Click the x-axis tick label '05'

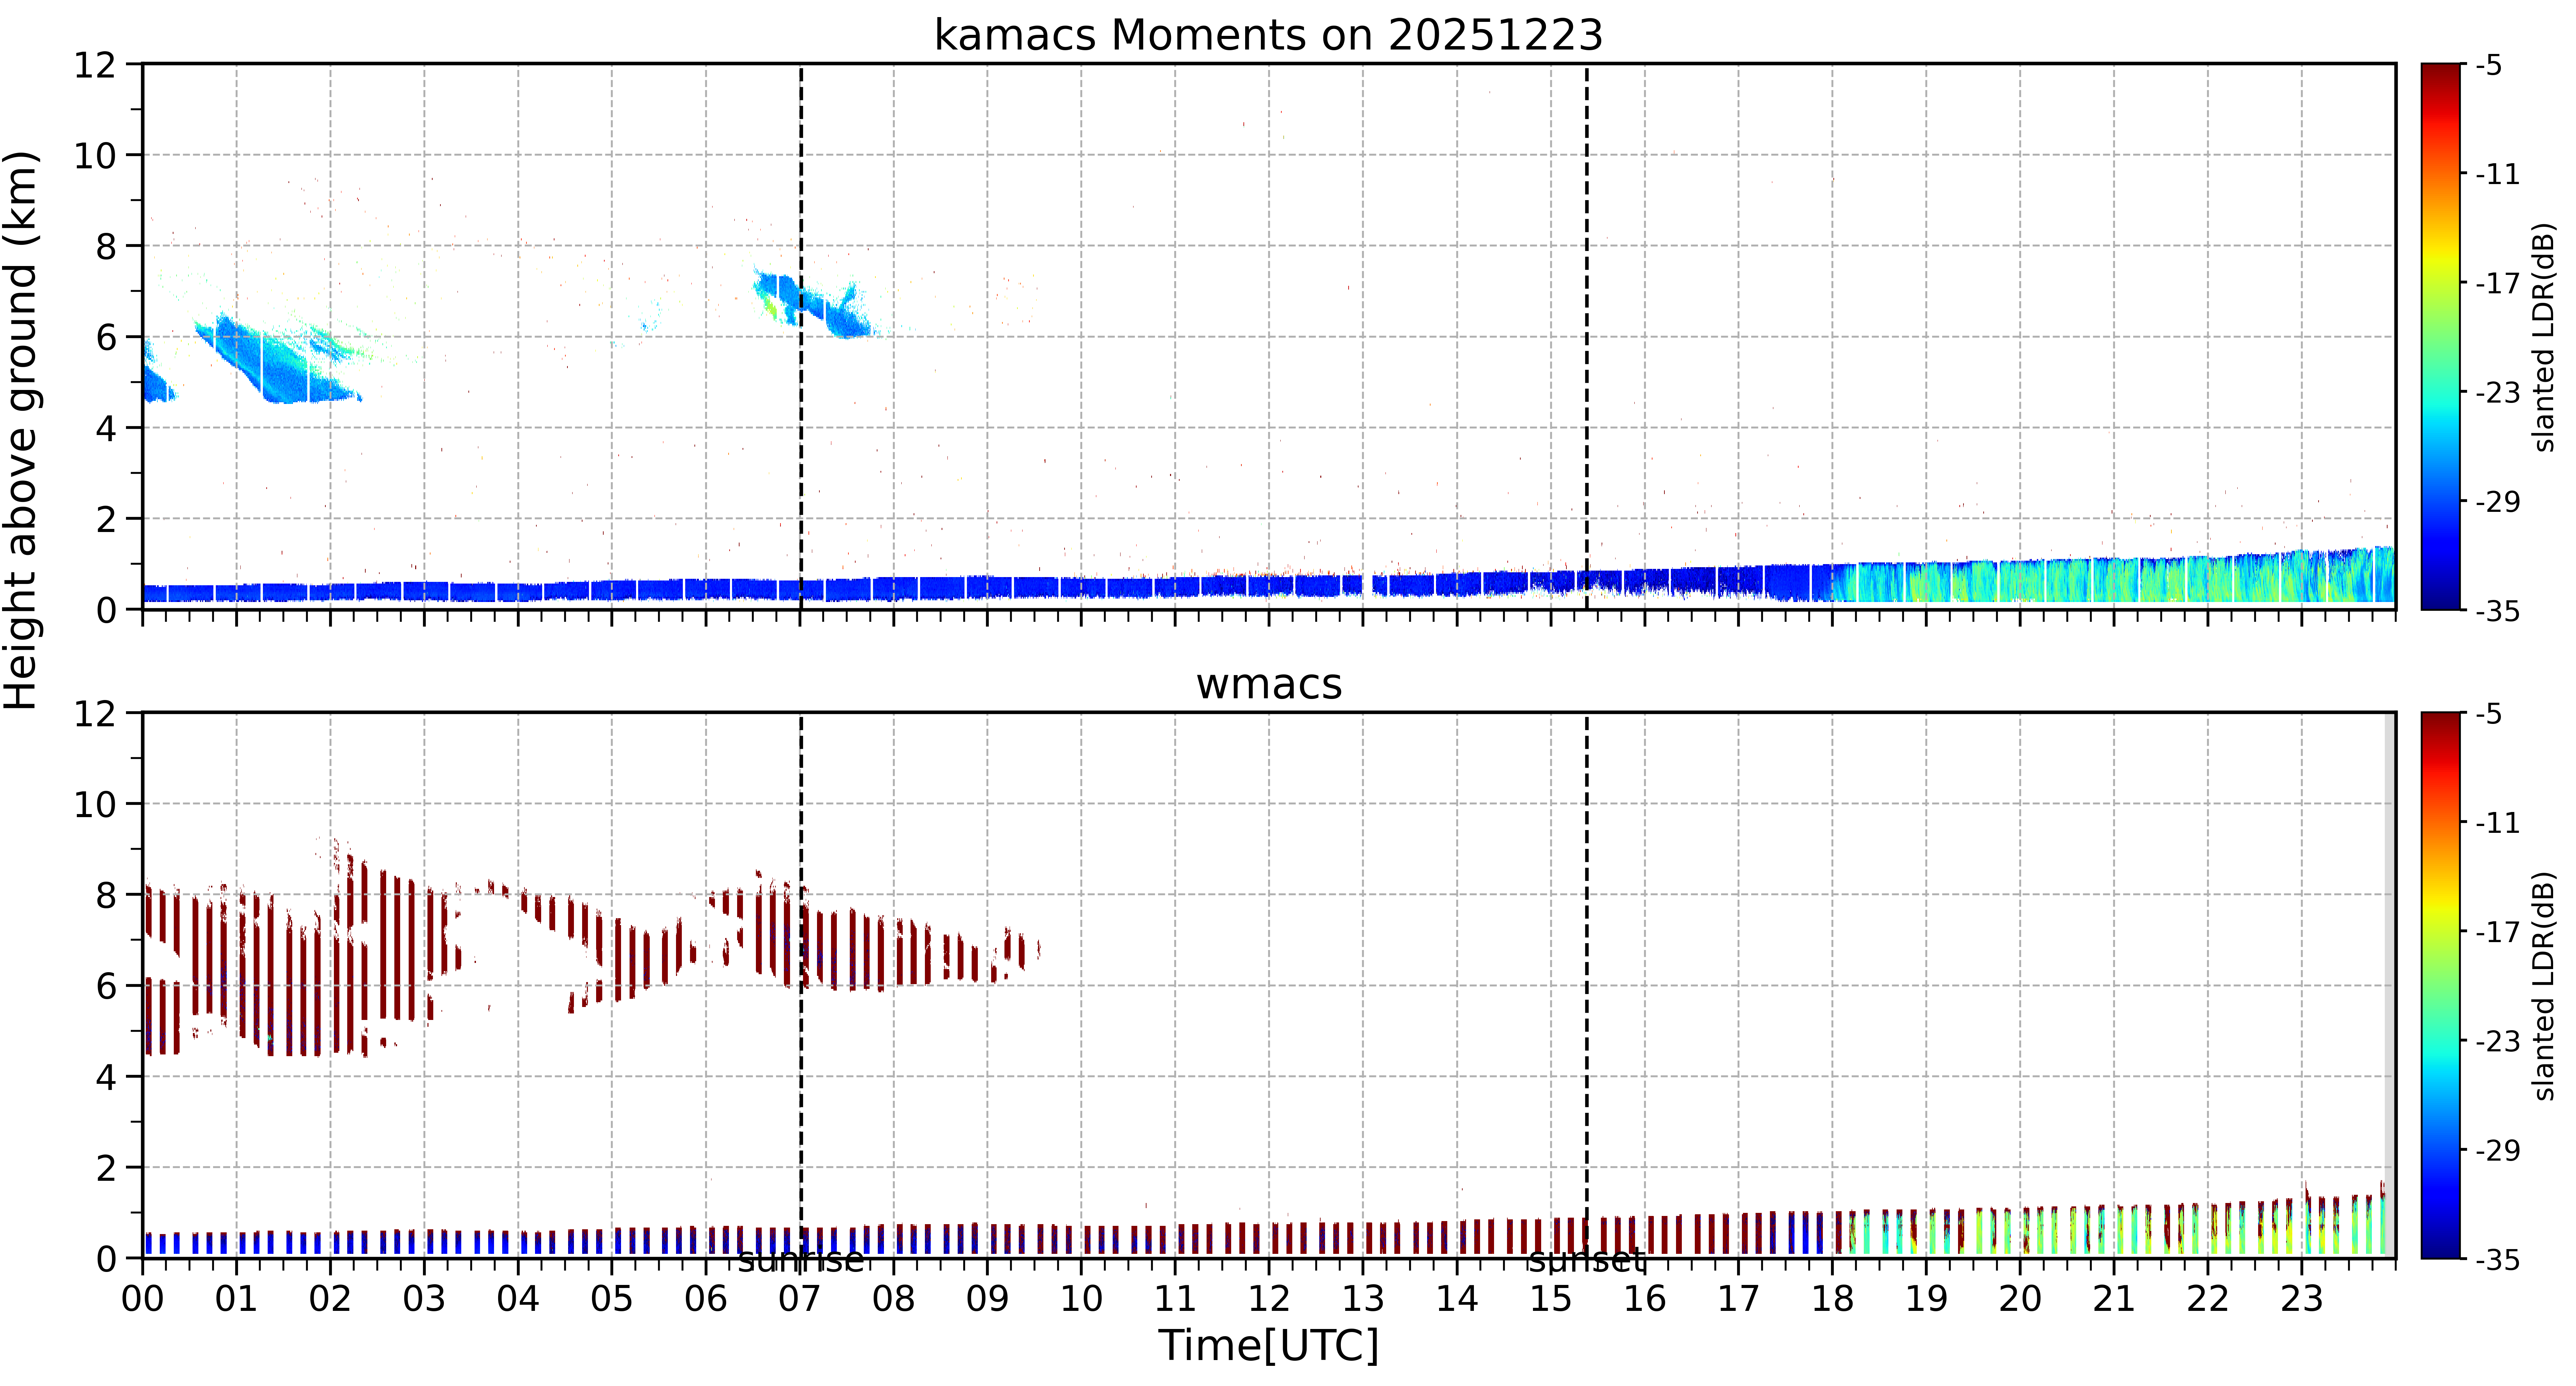612,1299
